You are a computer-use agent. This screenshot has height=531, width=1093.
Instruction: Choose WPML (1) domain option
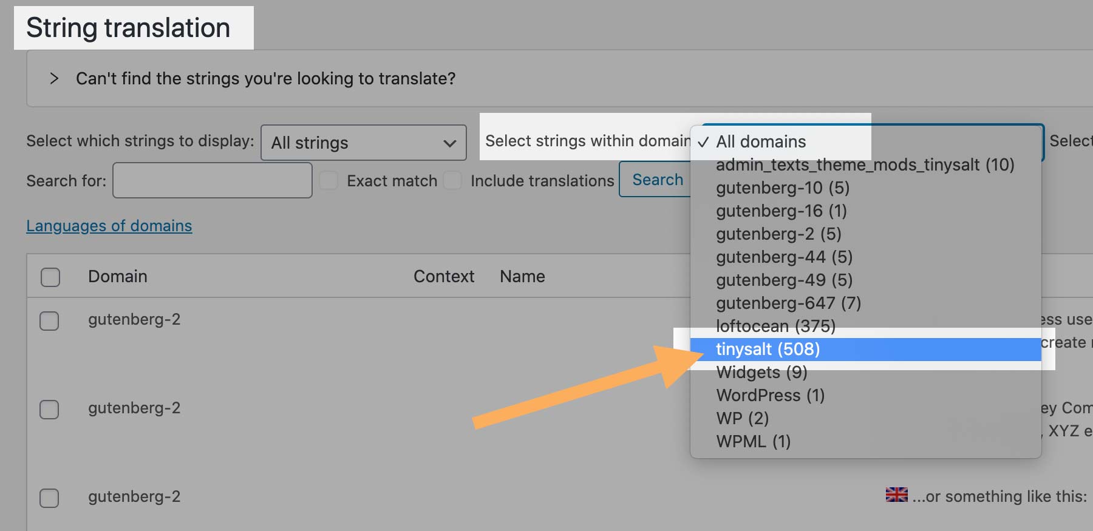click(x=866, y=441)
